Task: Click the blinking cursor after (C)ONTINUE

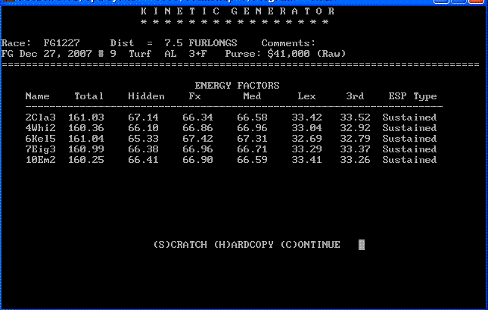Action: coord(362,245)
